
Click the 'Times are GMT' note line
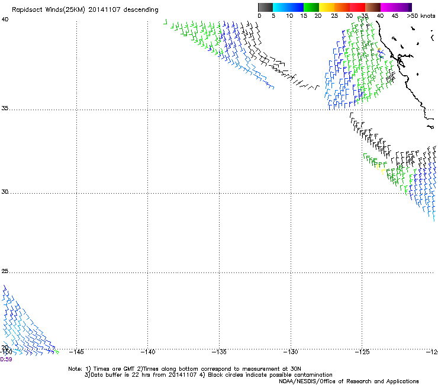[x=185, y=369]
